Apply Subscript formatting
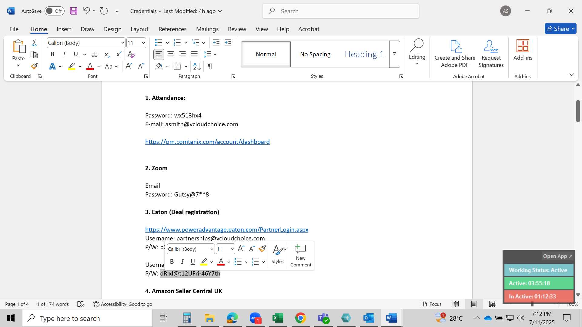 click(x=107, y=54)
